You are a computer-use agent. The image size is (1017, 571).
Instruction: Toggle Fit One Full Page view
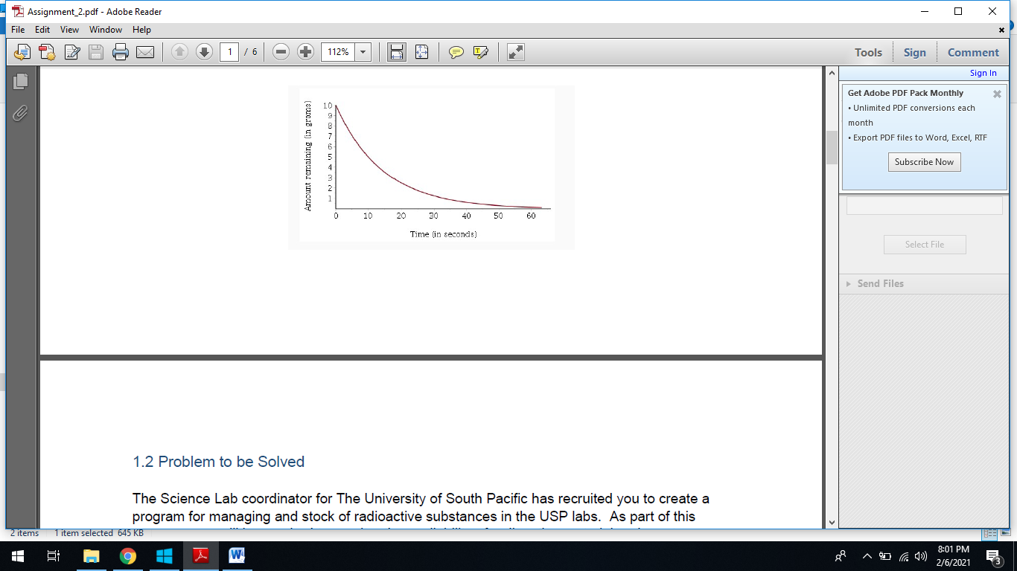tap(421, 52)
